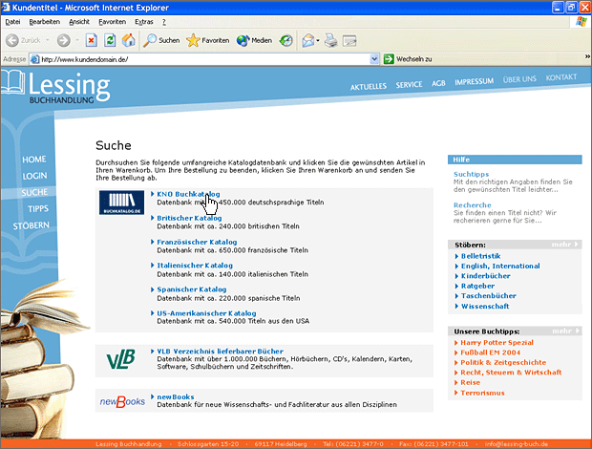Click the green Wechseln zu go button
This screenshot has width=592, height=449.
pyautogui.click(x=408, y=59)
